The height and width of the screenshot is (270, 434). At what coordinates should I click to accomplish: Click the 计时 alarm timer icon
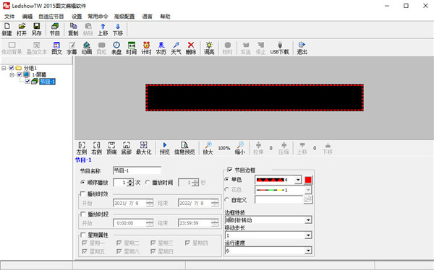pyautogui.click(x=146, y=48)
